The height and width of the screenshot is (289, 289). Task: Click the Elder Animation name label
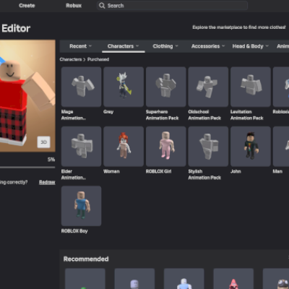click(73, 174)
